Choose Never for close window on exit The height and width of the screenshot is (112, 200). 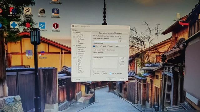click(102, 73)
